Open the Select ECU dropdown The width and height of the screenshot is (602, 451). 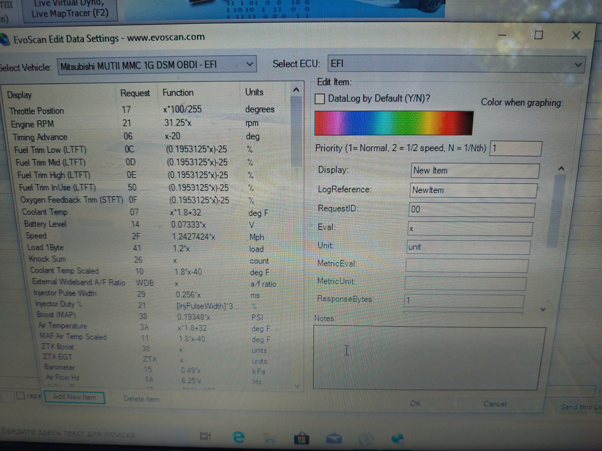coord(457,64)
